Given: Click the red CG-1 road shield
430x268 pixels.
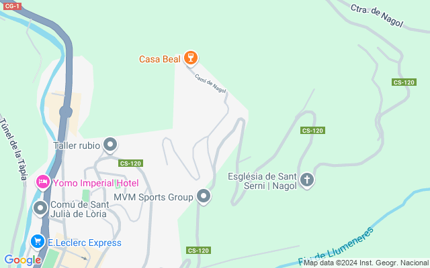Looking at the screenshot, I should tap(12, 6).
